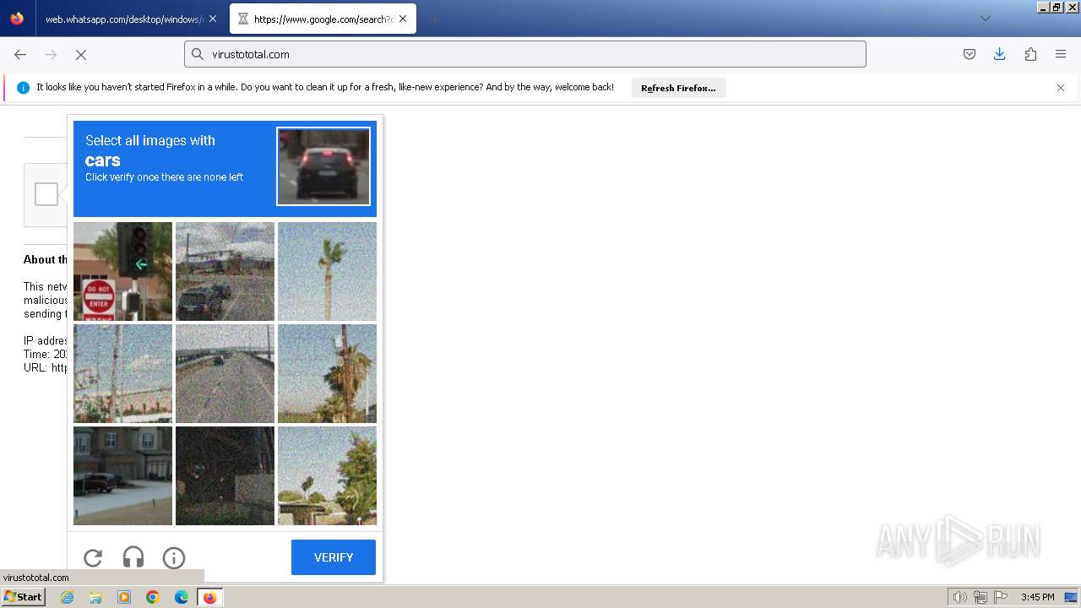Go back to previous page
The height and width of the screenshot is (608, 1081).
(20, 54)
